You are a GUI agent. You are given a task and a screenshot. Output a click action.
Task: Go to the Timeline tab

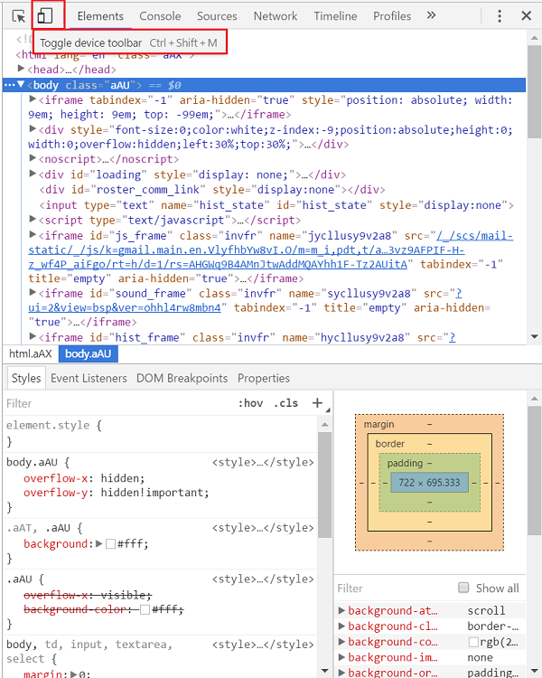coord(335,16)
